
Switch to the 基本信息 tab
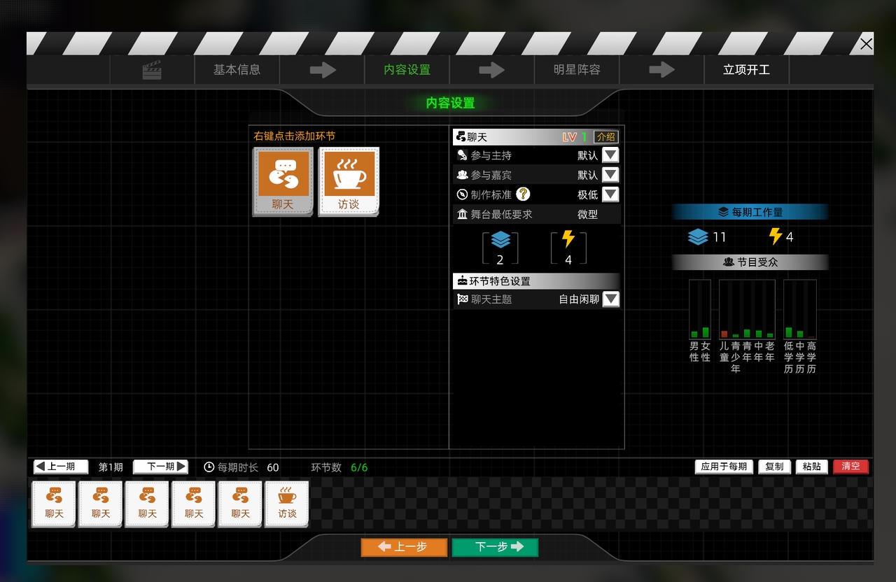coord(237,69)
